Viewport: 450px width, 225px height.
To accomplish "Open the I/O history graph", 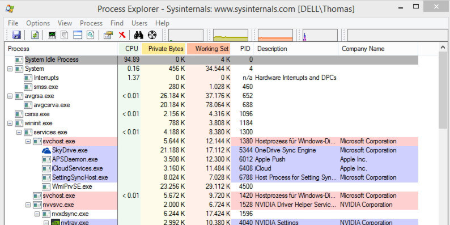I will [x=320, y=35].
